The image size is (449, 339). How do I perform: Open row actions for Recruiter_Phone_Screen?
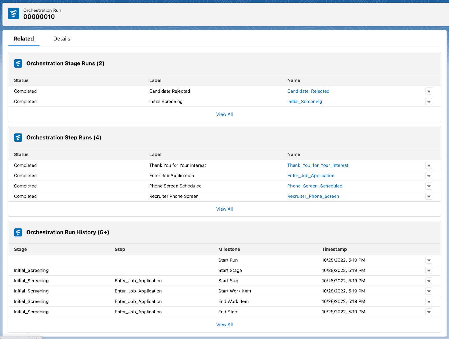pyautogui.click(x=429, y=196)
